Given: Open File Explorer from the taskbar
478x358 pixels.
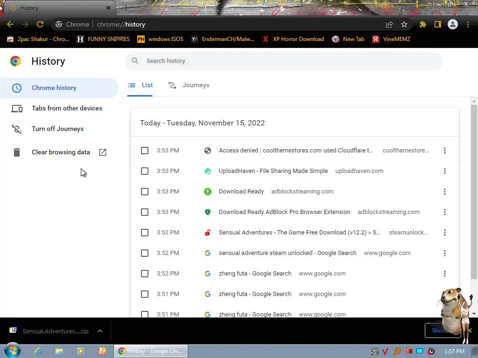Looking at the screenshot, I should 59,351.
